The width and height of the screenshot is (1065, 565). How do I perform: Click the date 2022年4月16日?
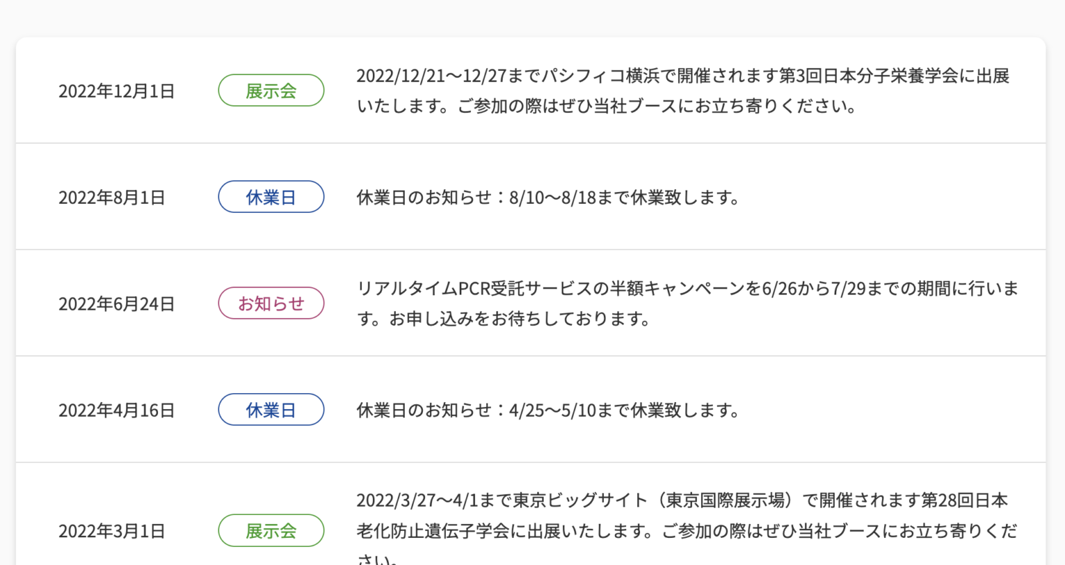[116, 410]
